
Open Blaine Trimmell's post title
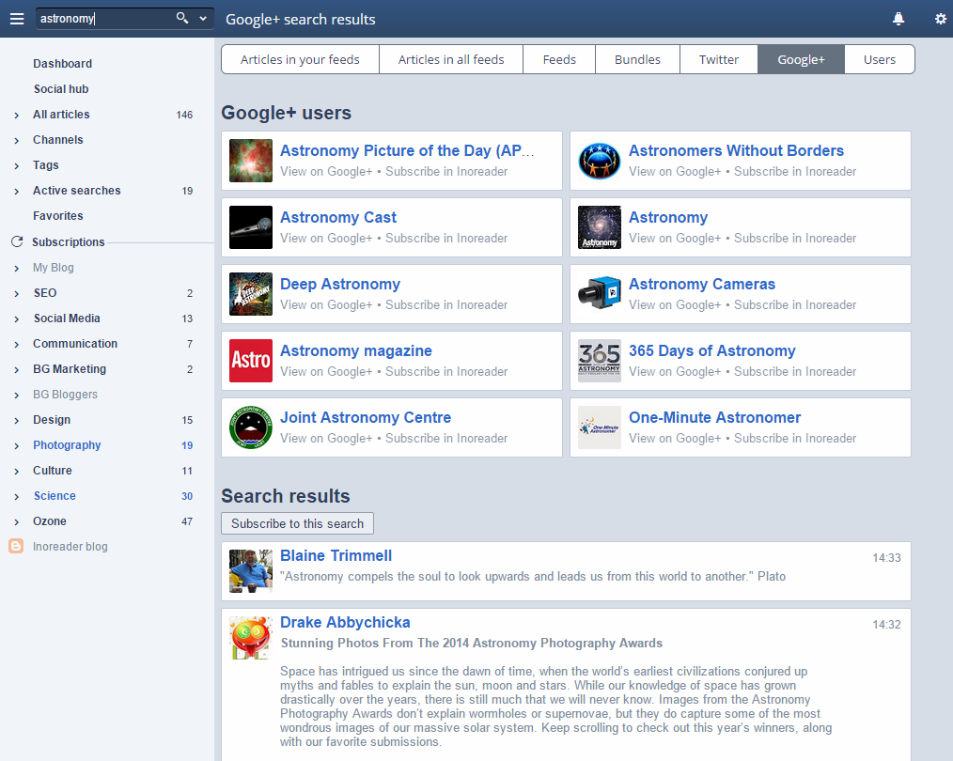coord(336,556)
